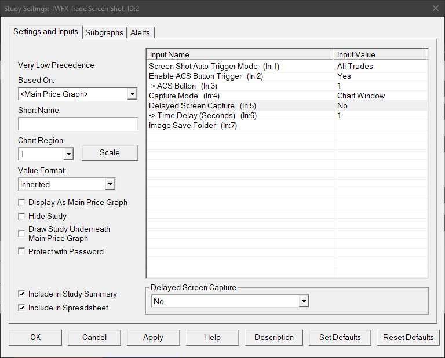
Task: Click the Scale button
Action: (x=110, y=153)
